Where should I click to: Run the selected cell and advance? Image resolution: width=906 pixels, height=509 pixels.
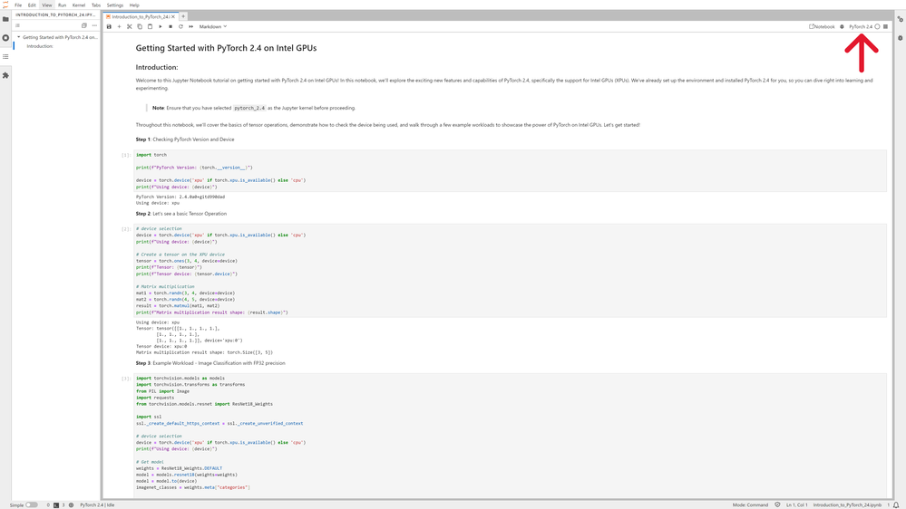click(x=161, y=26)
